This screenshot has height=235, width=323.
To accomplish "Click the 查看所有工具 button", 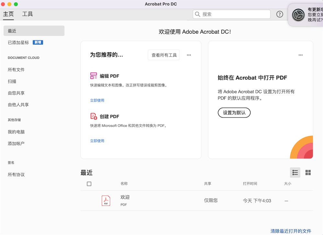I will (164, 55).
